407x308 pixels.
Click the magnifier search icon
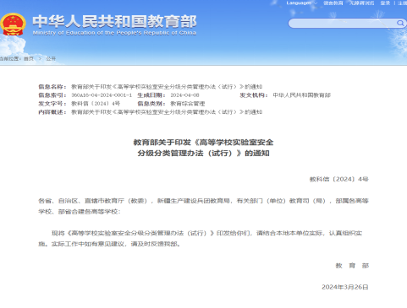coord(400,23)
